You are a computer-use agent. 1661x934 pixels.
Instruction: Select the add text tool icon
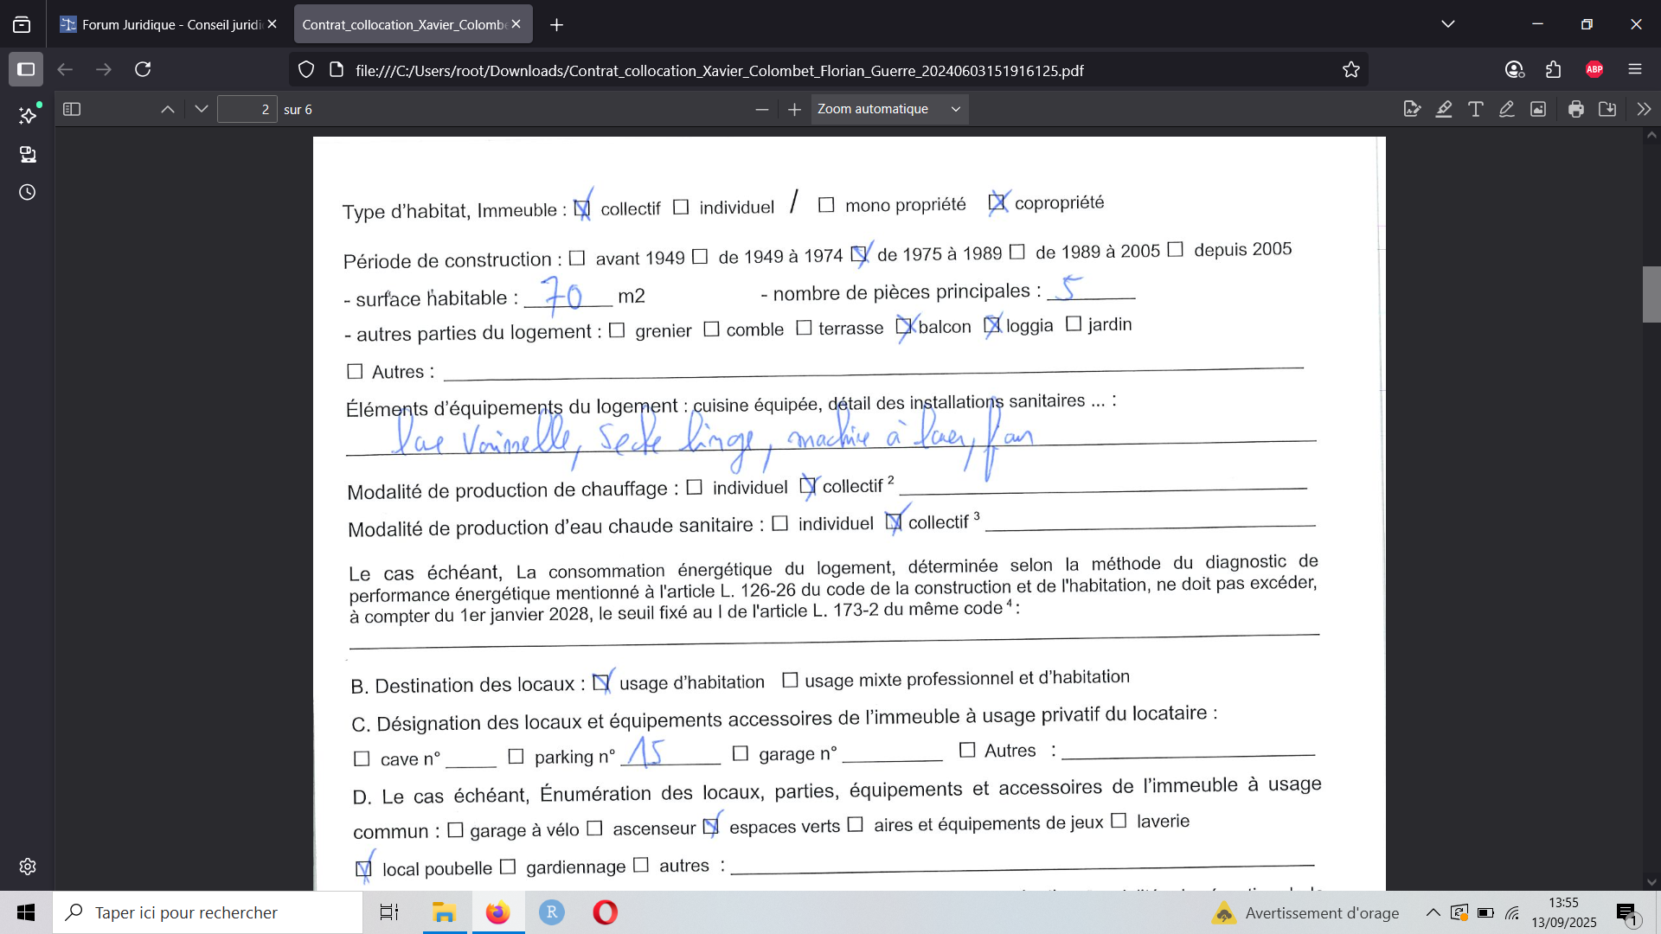coord(1476,109)
